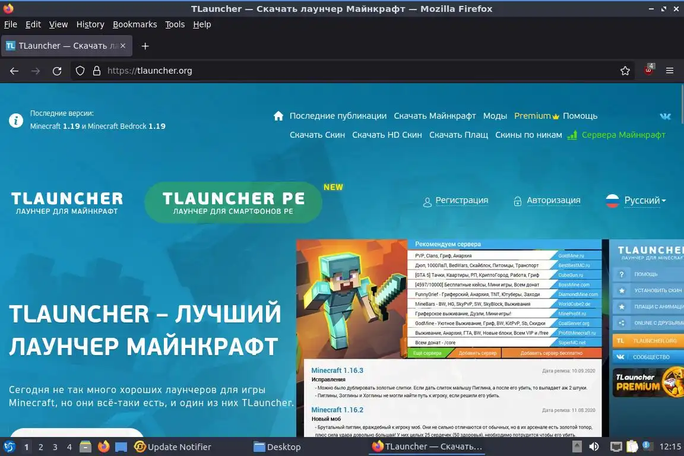Open the Firefox hamburger menu
The image size is (684, 456).
point(670,71)
